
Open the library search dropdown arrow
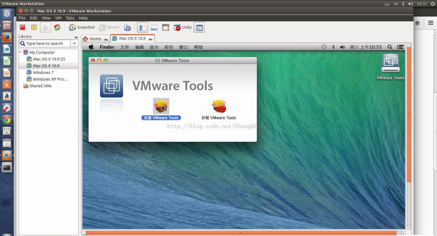pos(74,44)
